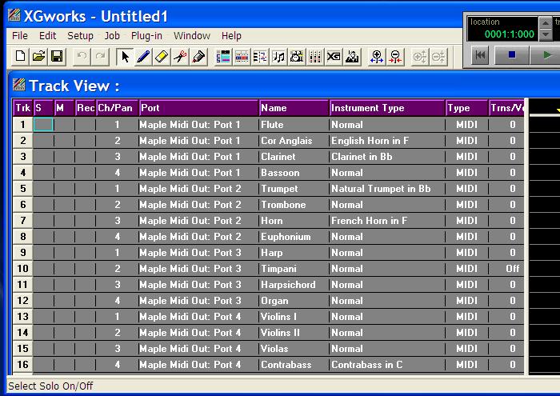Click the greyed vertical zoom out icon

(x=438, y=57)
